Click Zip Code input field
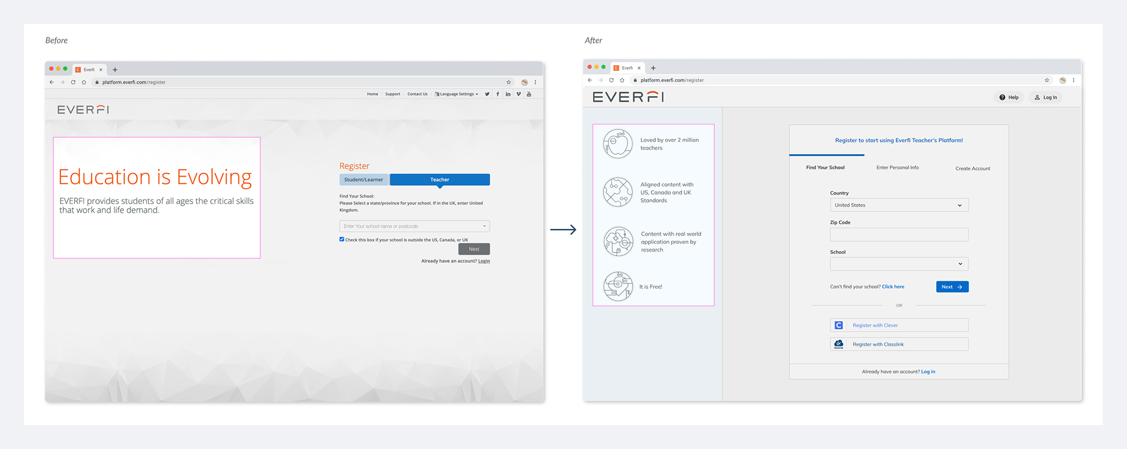Screen dimensions: 1127x449 (899, 234)
